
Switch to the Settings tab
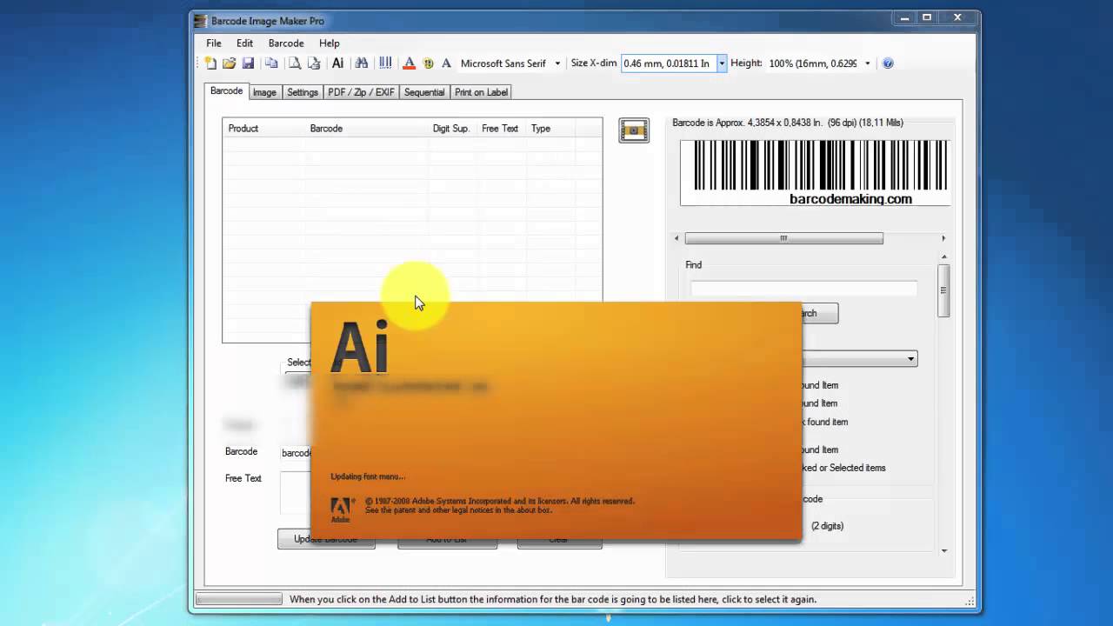[x=303, y=92]
